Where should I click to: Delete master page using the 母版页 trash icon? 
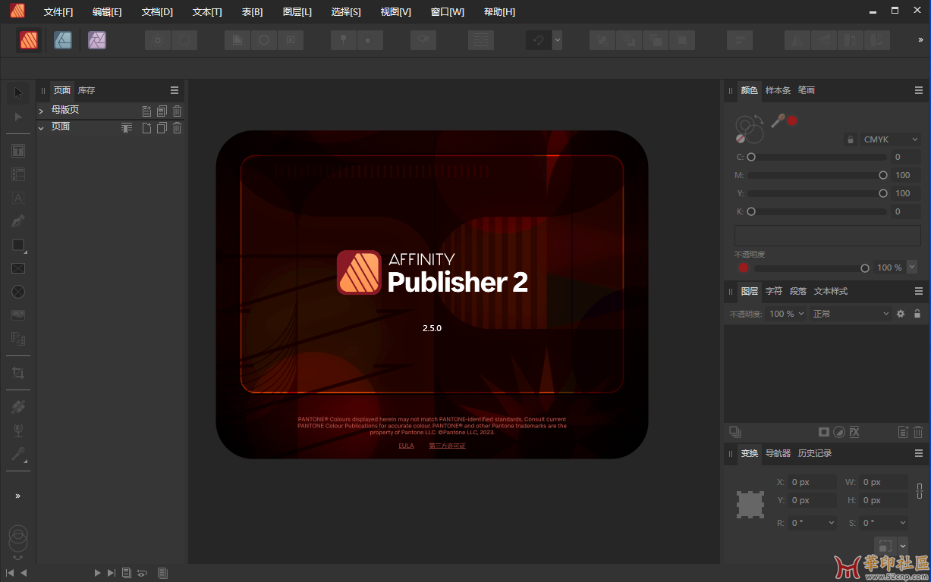177,111
